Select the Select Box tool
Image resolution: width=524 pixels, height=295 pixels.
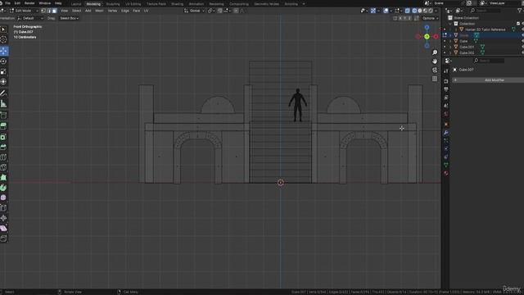3,29
